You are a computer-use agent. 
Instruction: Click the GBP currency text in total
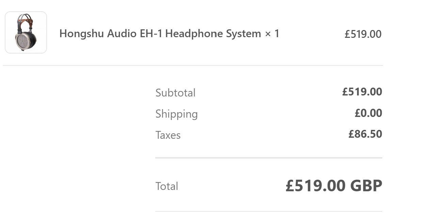366,186
